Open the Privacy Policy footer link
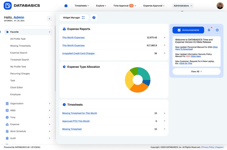The height and width of the screenshot is (150, 227). tap(208, 147)
